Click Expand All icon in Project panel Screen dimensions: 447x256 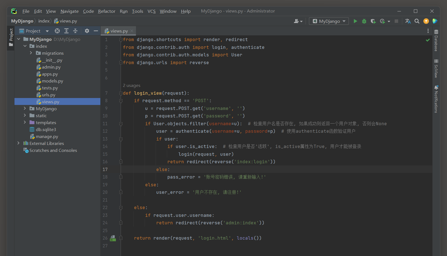66,31
